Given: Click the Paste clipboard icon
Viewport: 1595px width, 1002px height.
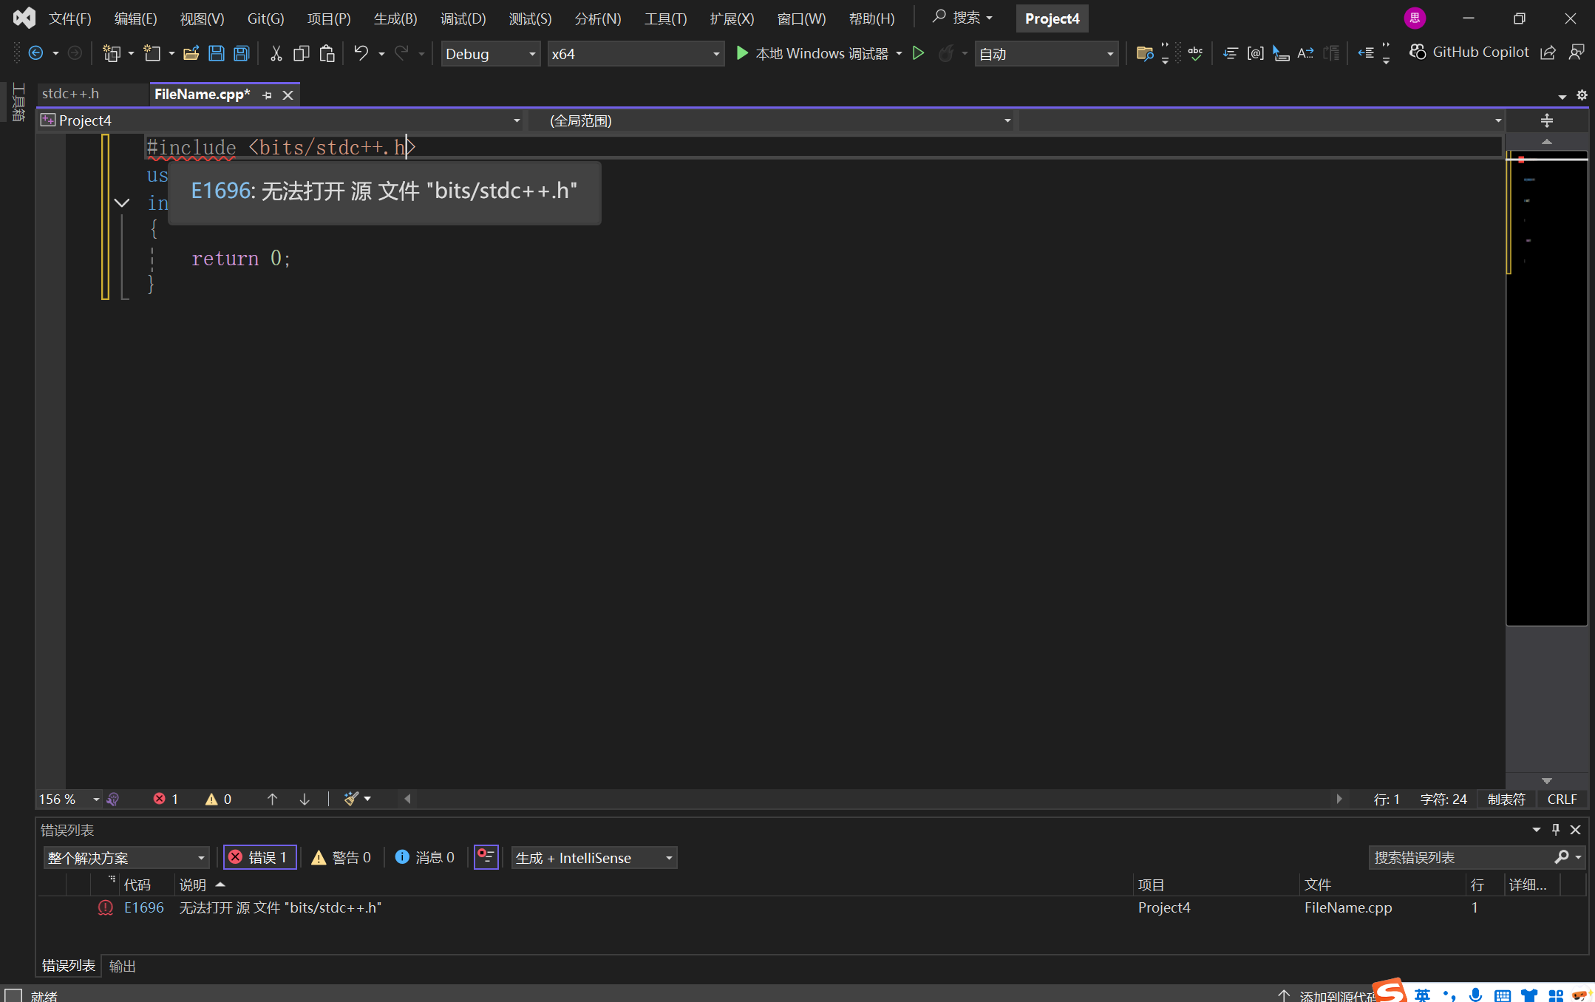Looking at the screenshot, I should 327,53.
